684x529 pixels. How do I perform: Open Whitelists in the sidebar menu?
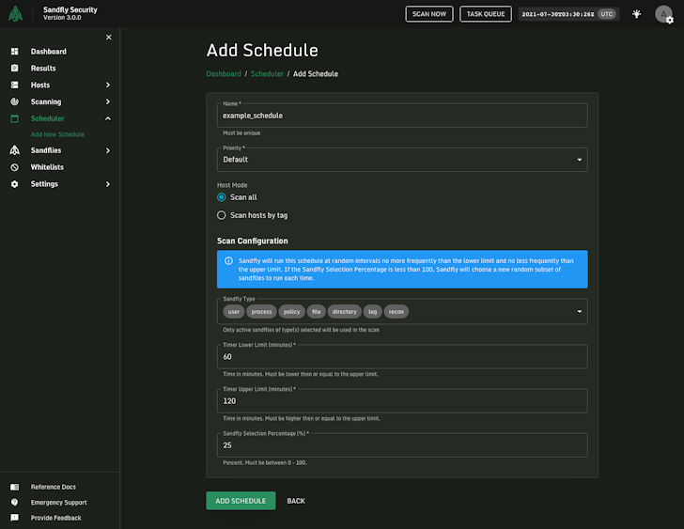coord(47,167)
